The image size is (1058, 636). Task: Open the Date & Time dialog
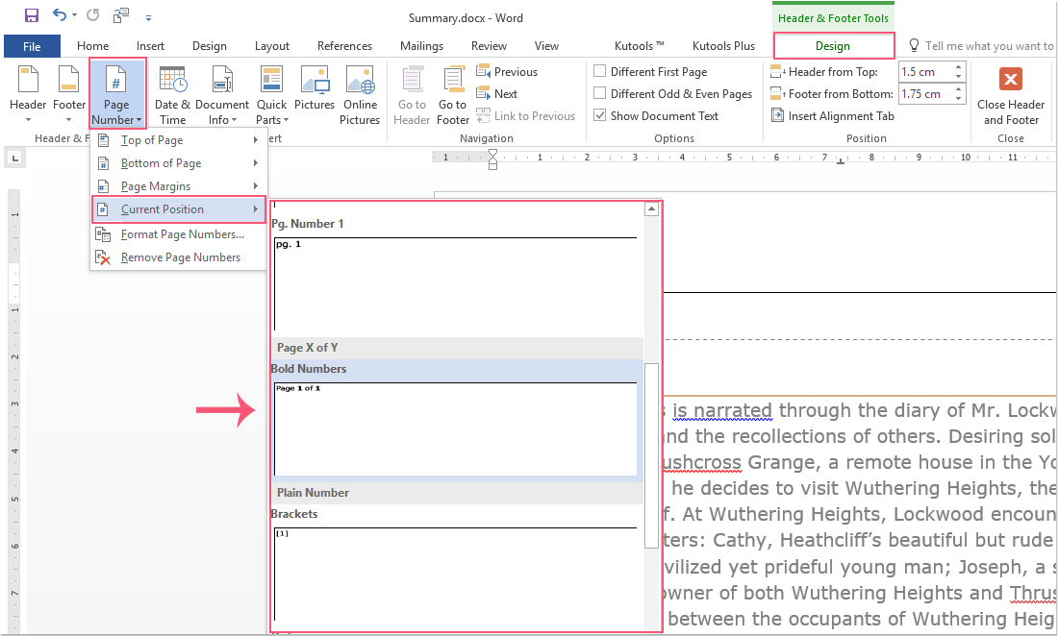(x=172, y=96)
